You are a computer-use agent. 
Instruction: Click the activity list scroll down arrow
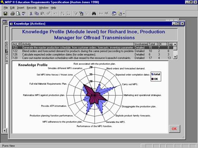pyautogui.click(x=175, y=57)
